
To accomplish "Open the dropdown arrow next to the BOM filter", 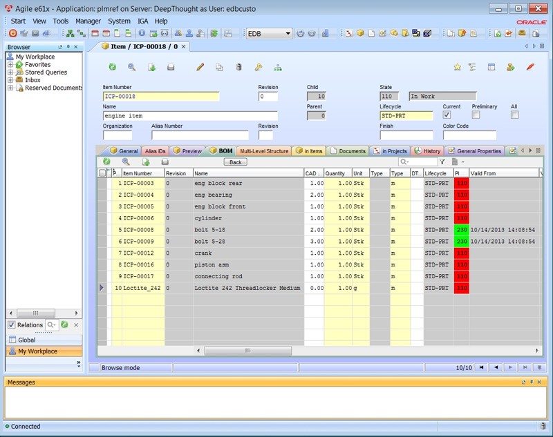I will pos(463,162).
